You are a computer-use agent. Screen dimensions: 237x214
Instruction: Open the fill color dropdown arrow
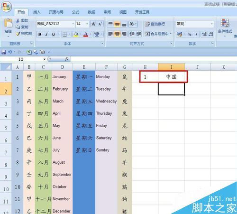[x=81, y=34]
